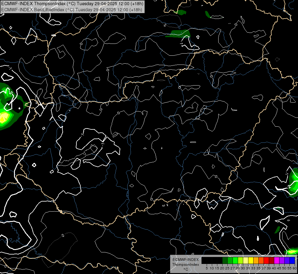Viewport: 298px width, 274px height.
Task: Select the bright green legend swatch (27-29)
Action: point(235,260)
